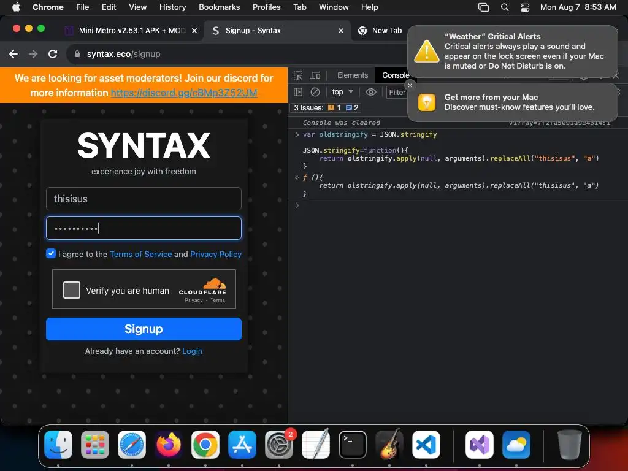Show the console sidebar panel icon
This screenshot has width=628, height=471.
[x=298, y=92]
